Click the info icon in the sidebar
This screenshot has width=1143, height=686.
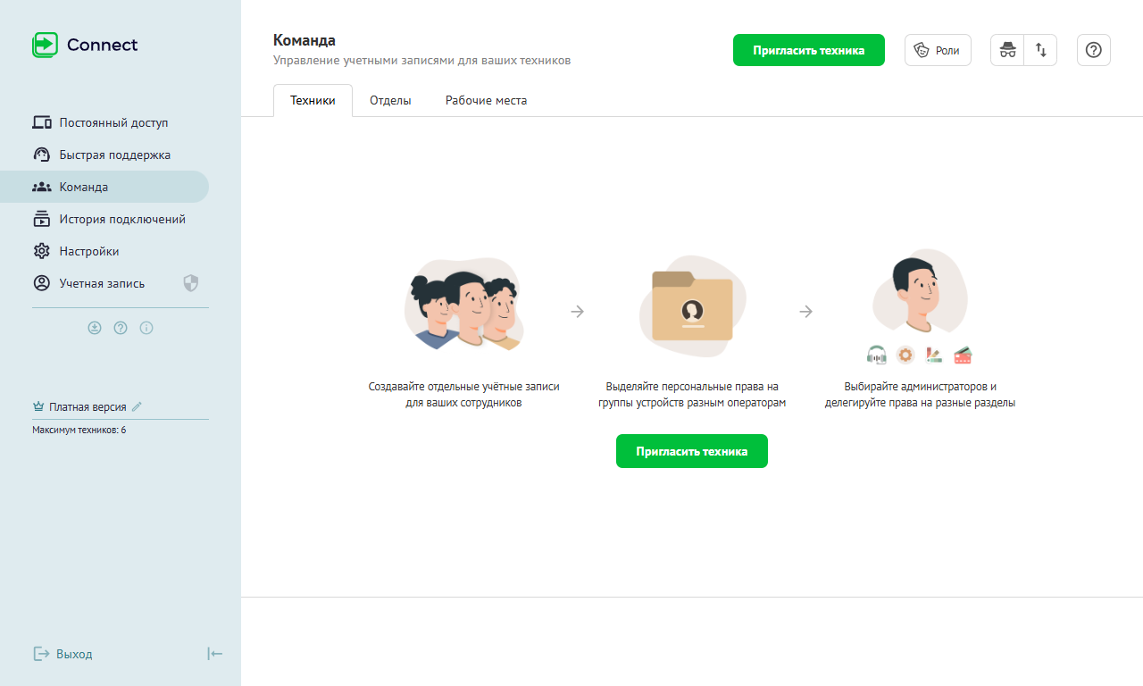(146, 328)
